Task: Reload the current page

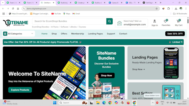Action: 13,9
